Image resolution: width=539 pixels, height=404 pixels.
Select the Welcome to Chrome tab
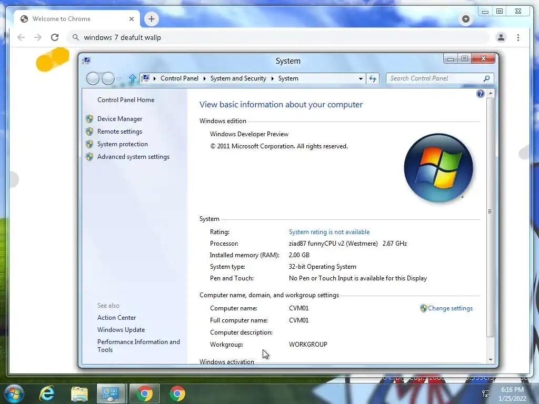[77, 19]
